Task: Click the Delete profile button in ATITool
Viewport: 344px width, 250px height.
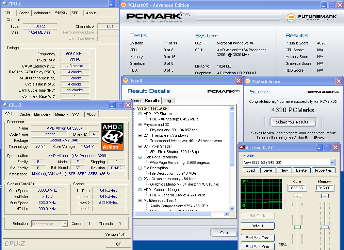Action: (301, 170)
